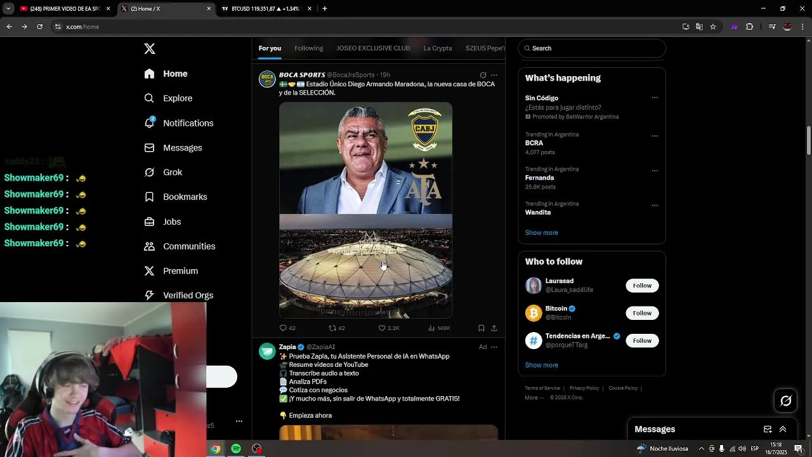Open more options for the Wandita trend
This screenshot has width=812, height=457.
click(655, 206)
